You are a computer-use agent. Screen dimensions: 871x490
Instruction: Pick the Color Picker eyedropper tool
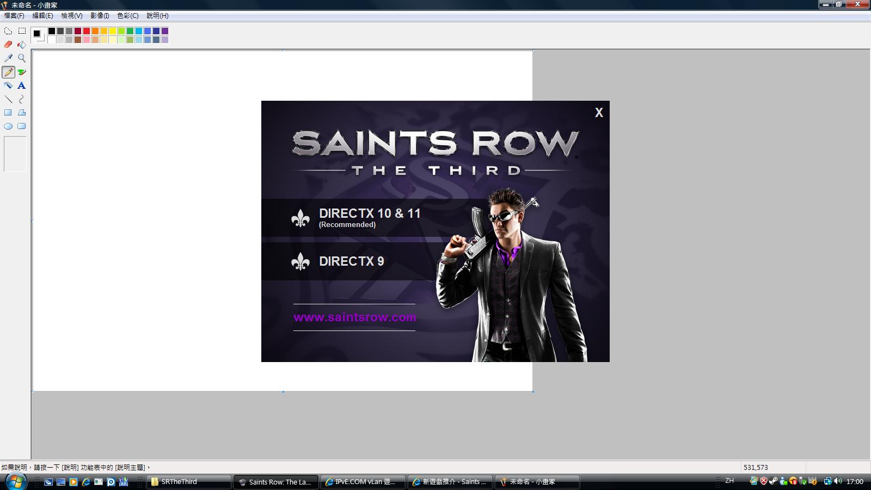pyautogui.click(x=8, y=58)
